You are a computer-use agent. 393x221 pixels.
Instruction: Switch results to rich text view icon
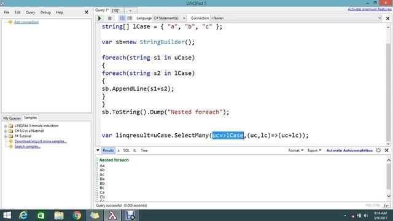tap(122, 18)
